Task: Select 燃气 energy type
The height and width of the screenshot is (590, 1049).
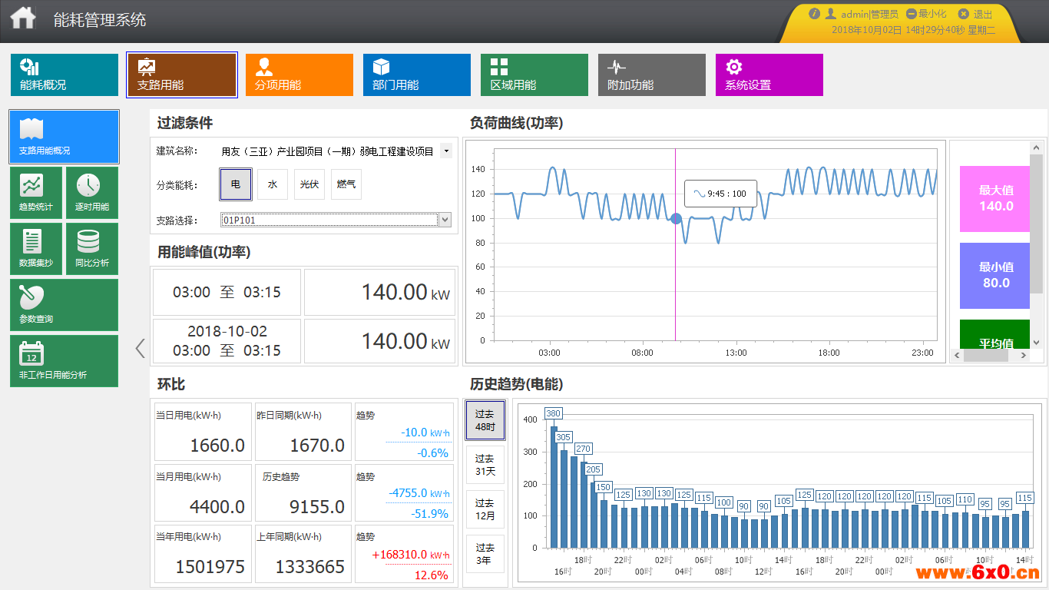Action: (x=346, y=184)
